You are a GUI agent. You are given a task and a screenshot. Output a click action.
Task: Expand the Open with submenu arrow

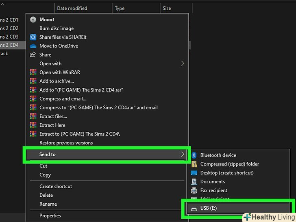point(183,63)
